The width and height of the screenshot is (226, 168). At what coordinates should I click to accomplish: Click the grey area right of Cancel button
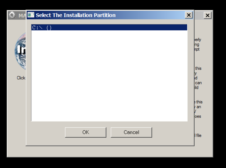click(x=172, y=133)
